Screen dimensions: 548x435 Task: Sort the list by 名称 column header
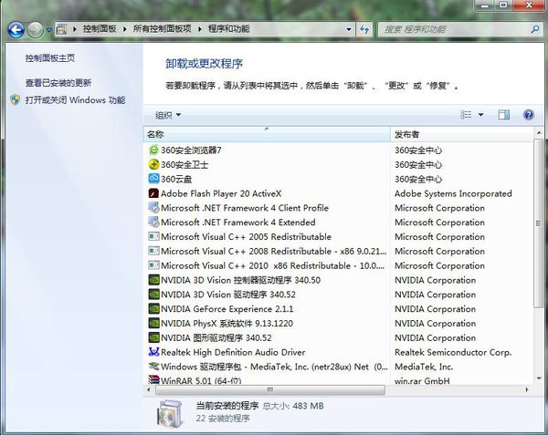(267, 134)
